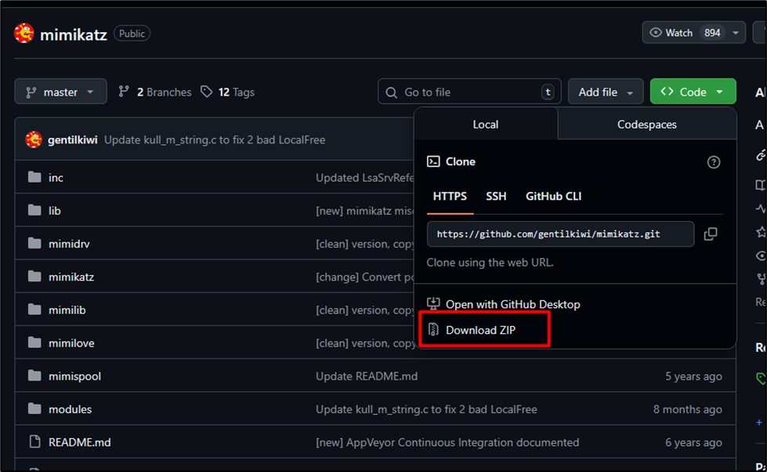Select the SSH clone option
767x472 pixels.
(496, 196)
